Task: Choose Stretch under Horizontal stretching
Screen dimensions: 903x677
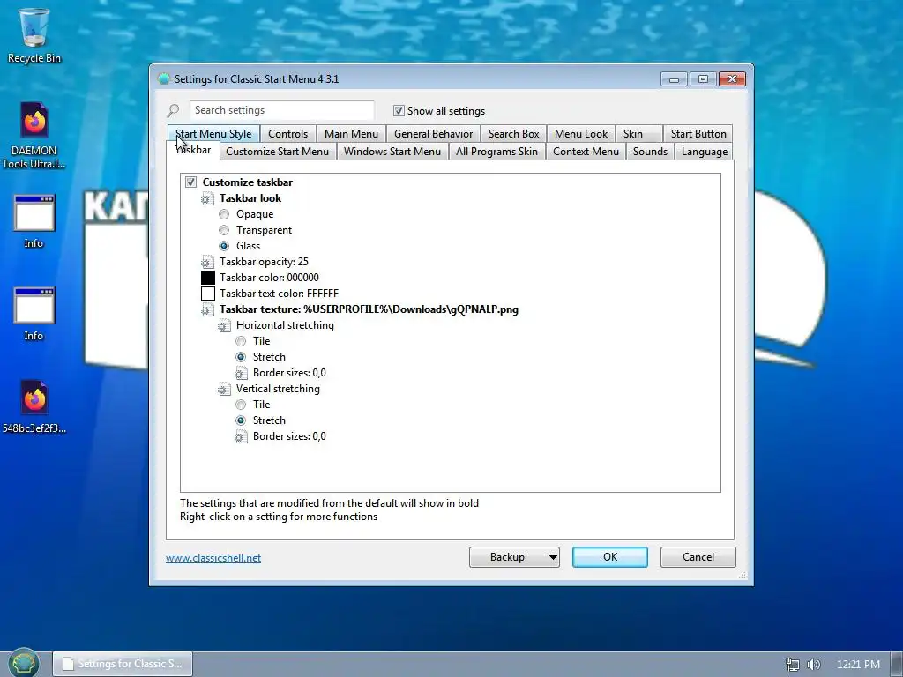Action: [x=241, y=357]
